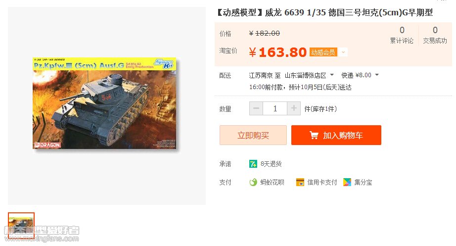Open the 交易成功 transaction count

(x=435, y=35)
